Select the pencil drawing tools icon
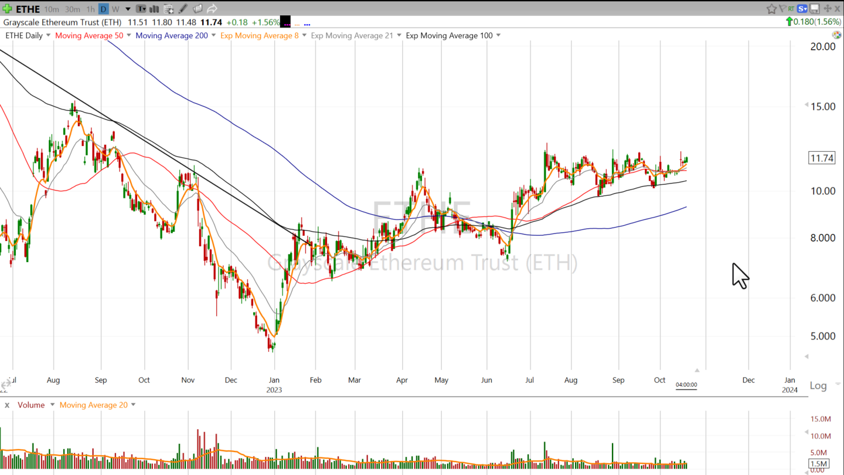This screenshot has width=844, height=475. [183, 9]
